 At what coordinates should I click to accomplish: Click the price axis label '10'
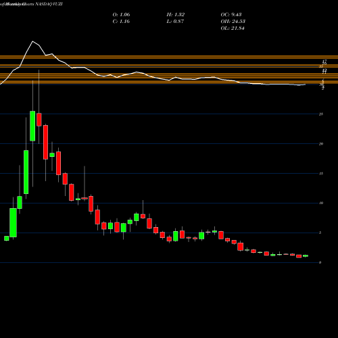tap(321, 203)
